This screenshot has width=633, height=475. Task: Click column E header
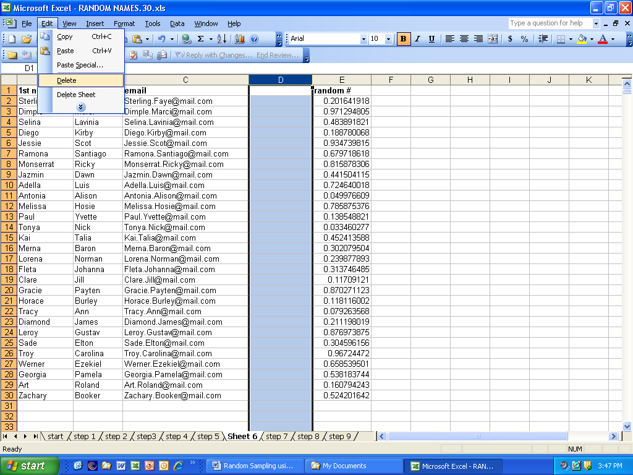[341, 80]
